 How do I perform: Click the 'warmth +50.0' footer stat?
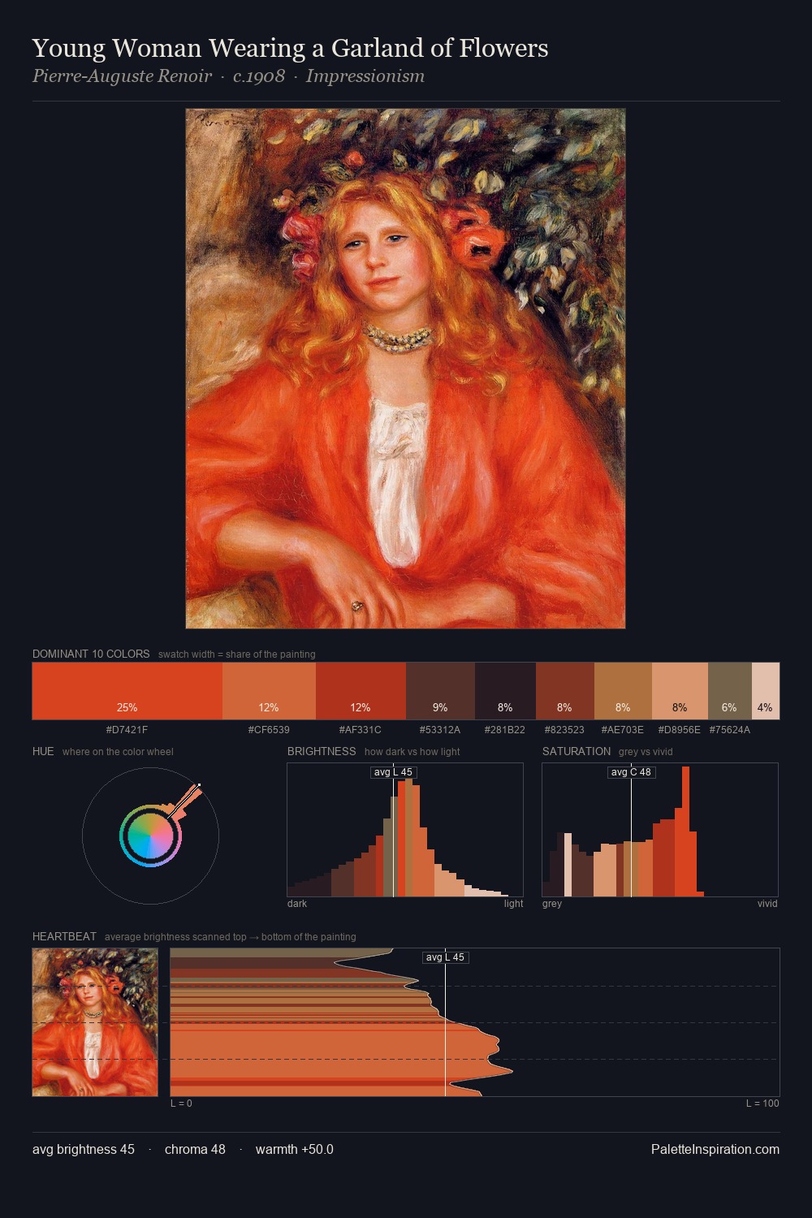click(295, 1149)
